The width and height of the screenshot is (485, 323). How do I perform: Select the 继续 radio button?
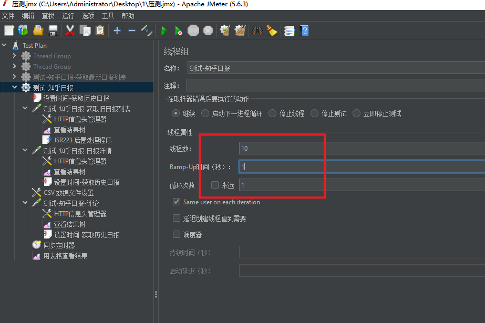click(x=176, y=113)
